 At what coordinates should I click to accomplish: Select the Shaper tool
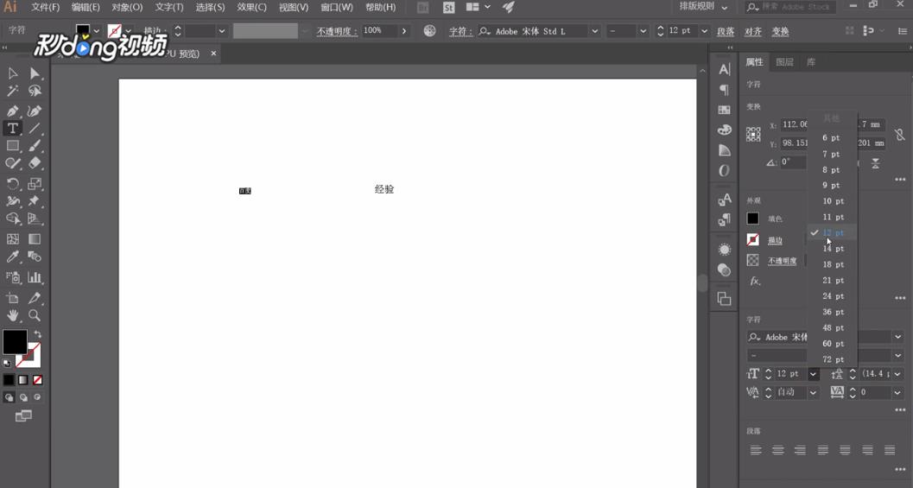click(13, 163)
